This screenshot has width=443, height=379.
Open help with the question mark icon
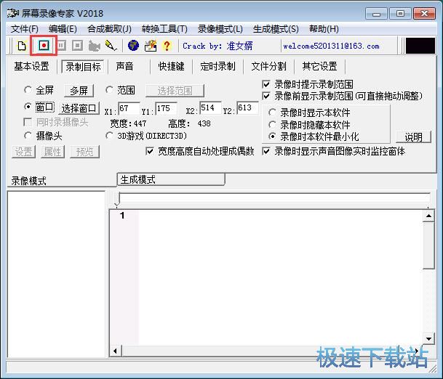point(167,46)
